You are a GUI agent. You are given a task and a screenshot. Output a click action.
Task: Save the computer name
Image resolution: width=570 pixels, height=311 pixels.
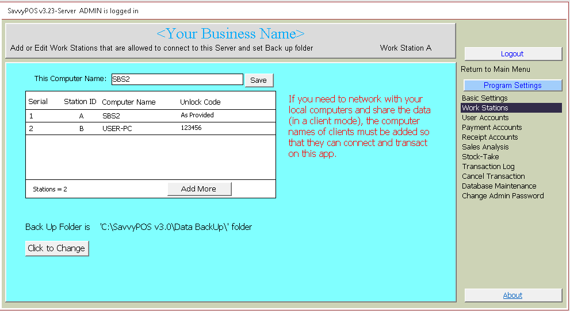tap(258, 80)
